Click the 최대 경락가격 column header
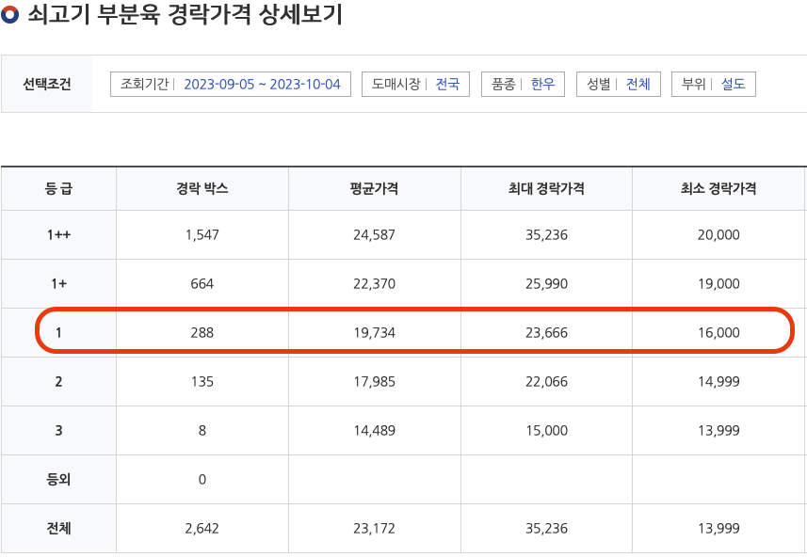 coord(545,189)
